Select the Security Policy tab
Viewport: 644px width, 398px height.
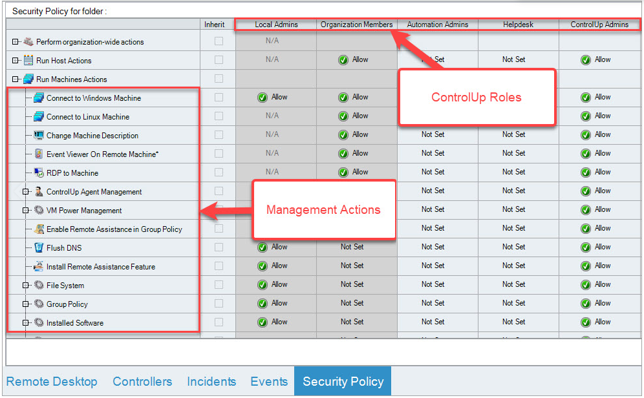pyautogui.click(x=343, y=381)
